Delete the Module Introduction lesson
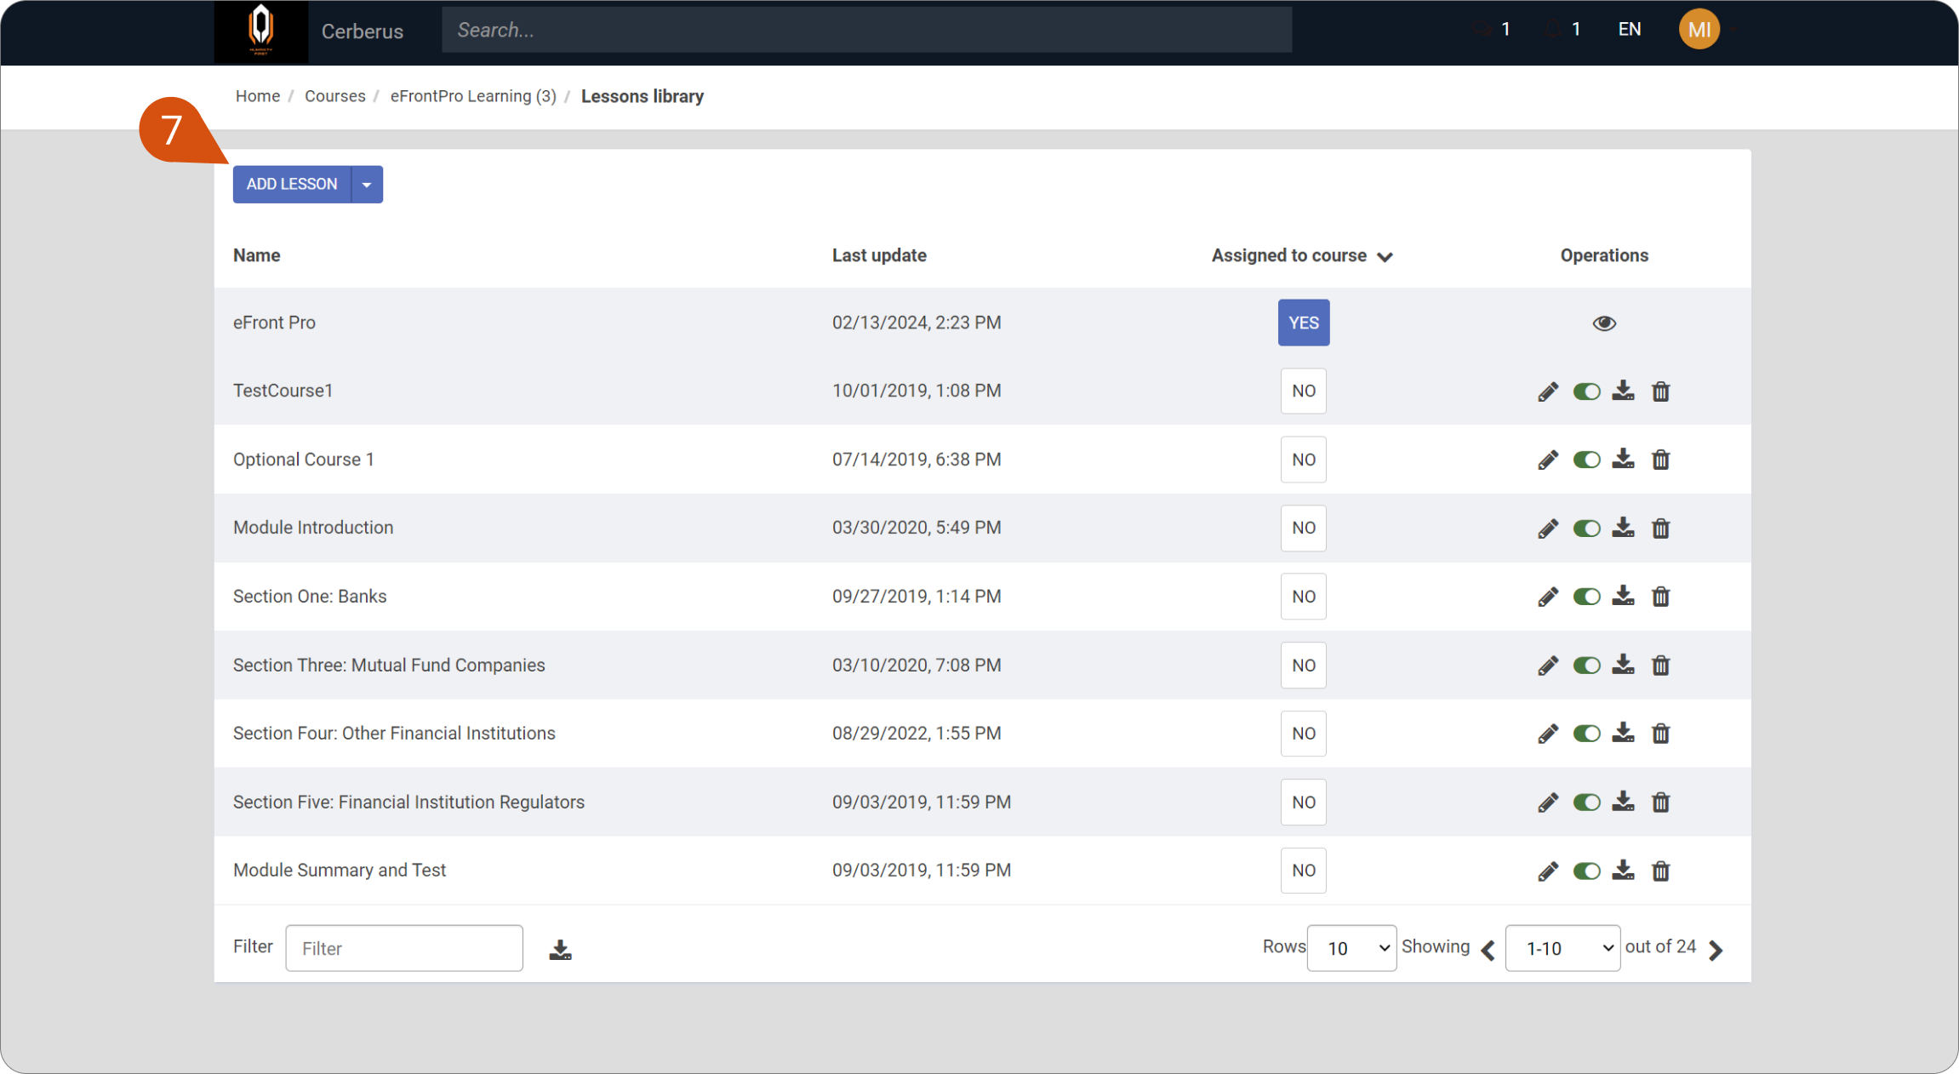 coord(1660,528)
